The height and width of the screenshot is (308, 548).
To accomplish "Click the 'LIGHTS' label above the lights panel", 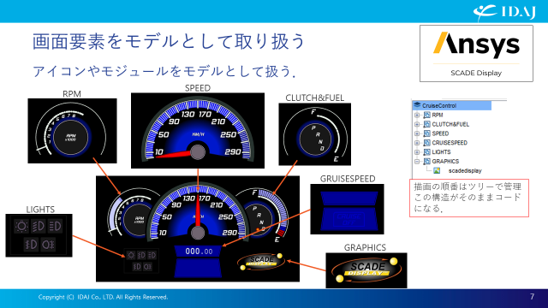I will (40, 210).
